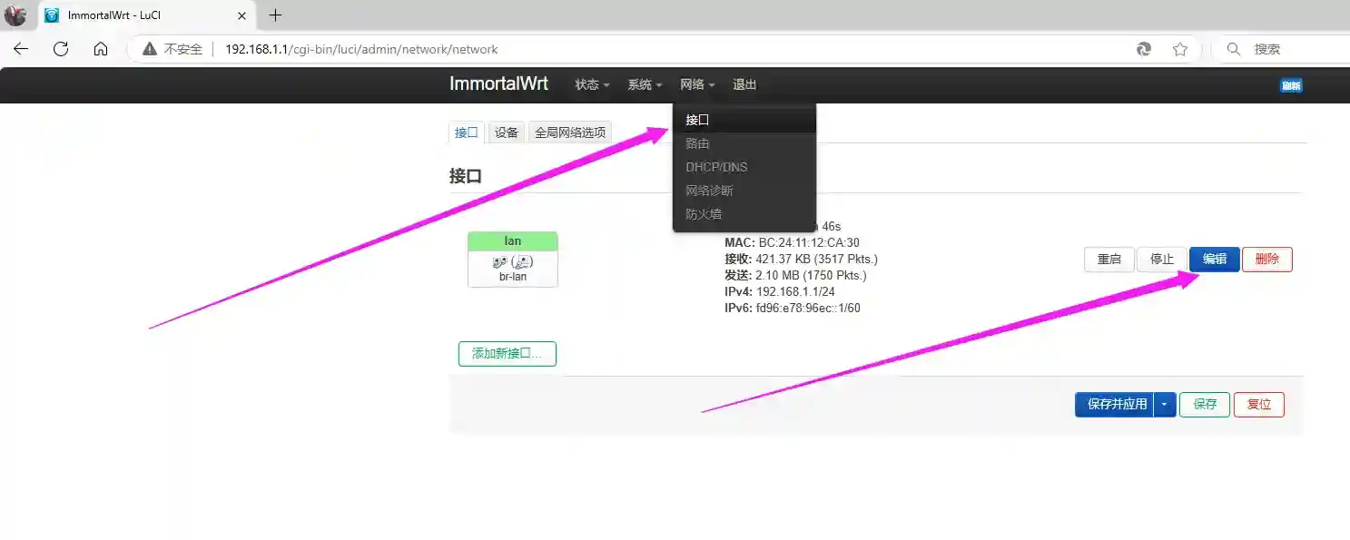Click the ImmortalWrt favicon on the browser tab
This screenshot has height=540, width=1350.
52,15
